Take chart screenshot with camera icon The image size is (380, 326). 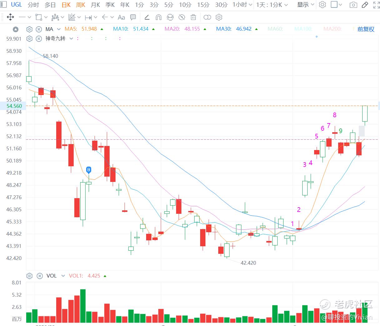tap(353, 5)
